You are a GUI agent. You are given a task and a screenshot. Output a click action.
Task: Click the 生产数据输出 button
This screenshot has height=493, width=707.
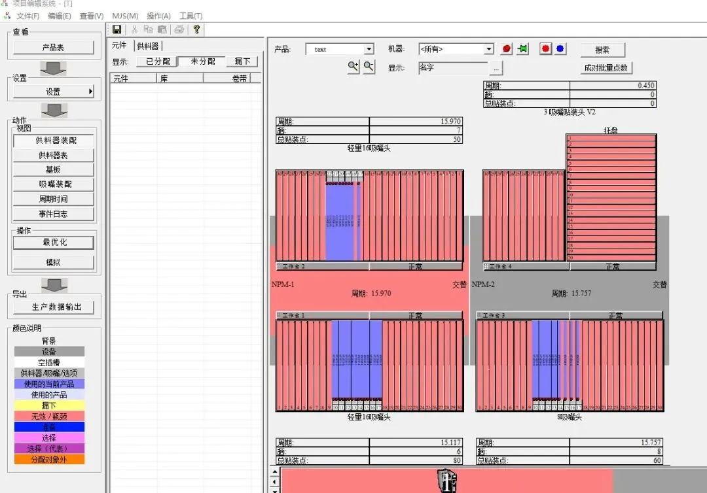coord(54,307)
